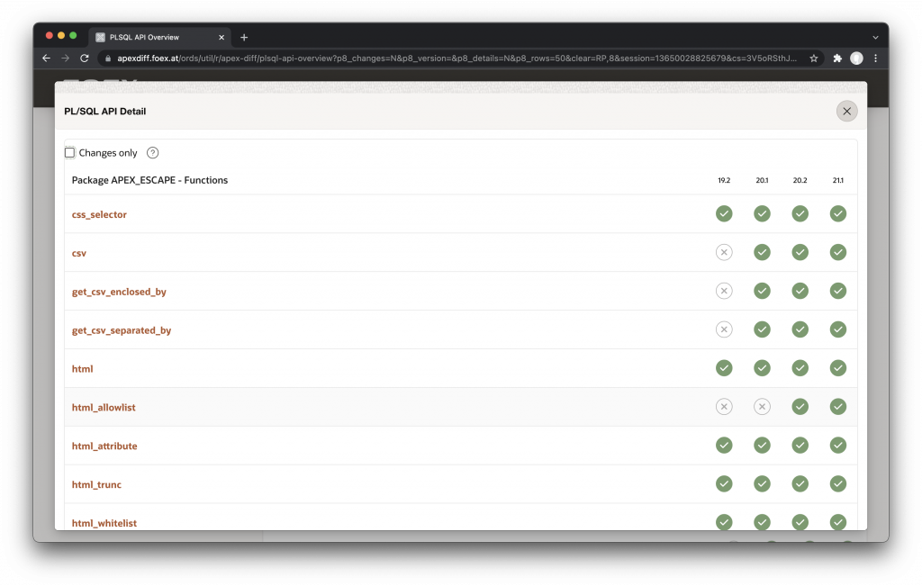Image resolution: width=922 pixels, height=586 pixels.
Task: View site security lock information
Action: [108, 59]
